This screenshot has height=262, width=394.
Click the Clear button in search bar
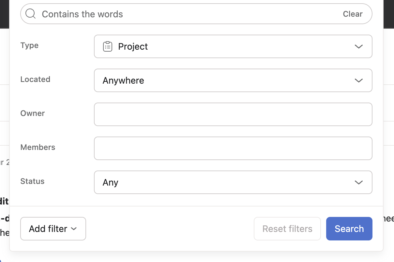353,14
